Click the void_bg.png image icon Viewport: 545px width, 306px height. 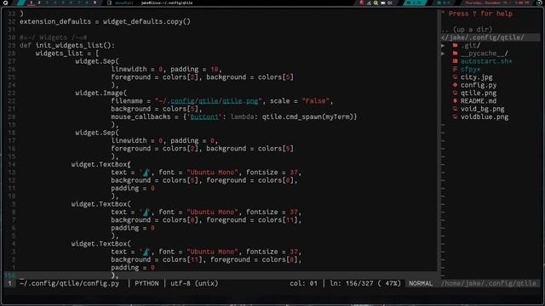(x=455, y=109)
